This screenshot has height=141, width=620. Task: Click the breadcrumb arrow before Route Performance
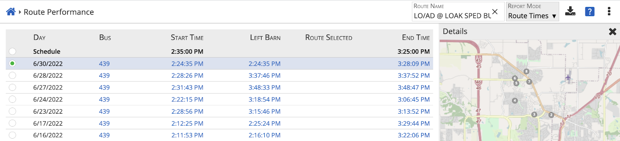coord(20,12)
